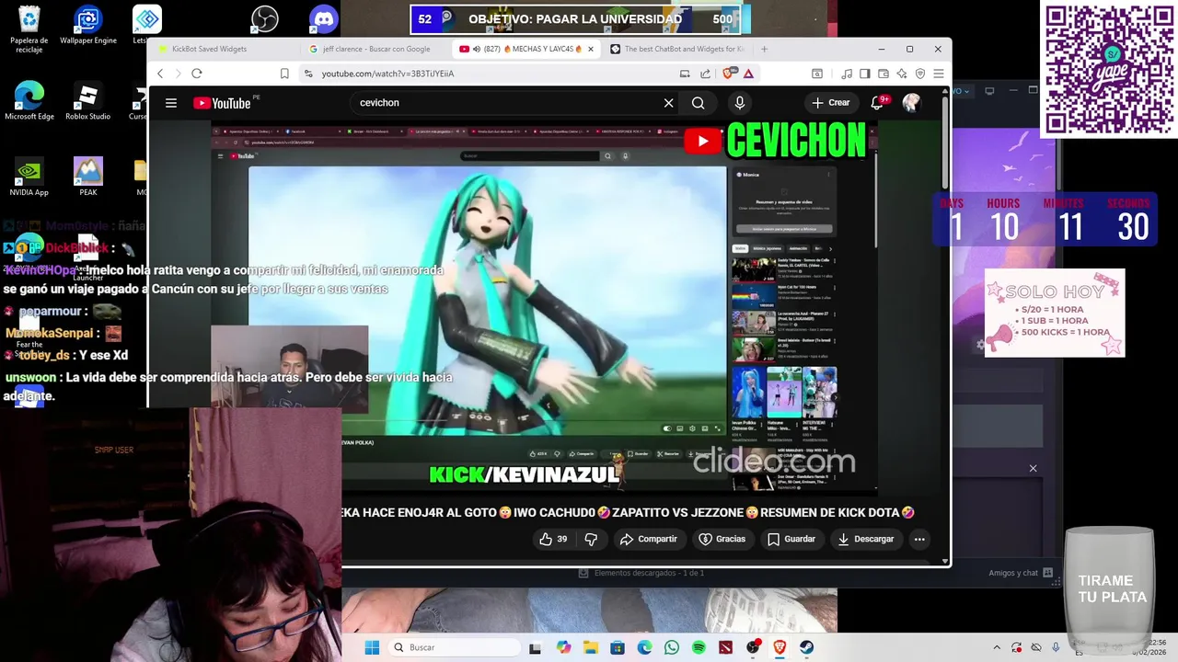
Task: Open Brave Rewards triangle icon
Action: pyautogui.click(x=748, y=74)
